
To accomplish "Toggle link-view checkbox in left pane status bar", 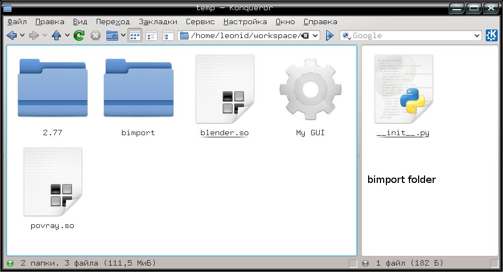I will pos(353,263).
